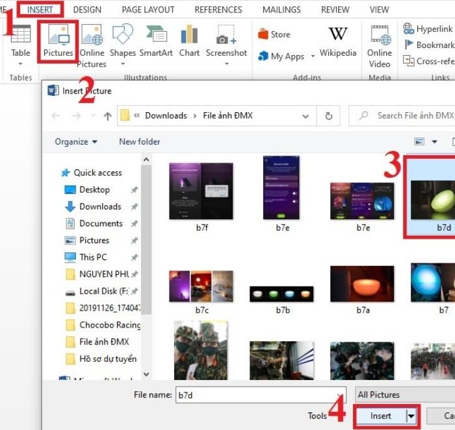Image resolution: width=455 pixels, height=430 pixels.
Task: Switch to the MAILINGS ribbon tab
Action: [x=281, y=10]
